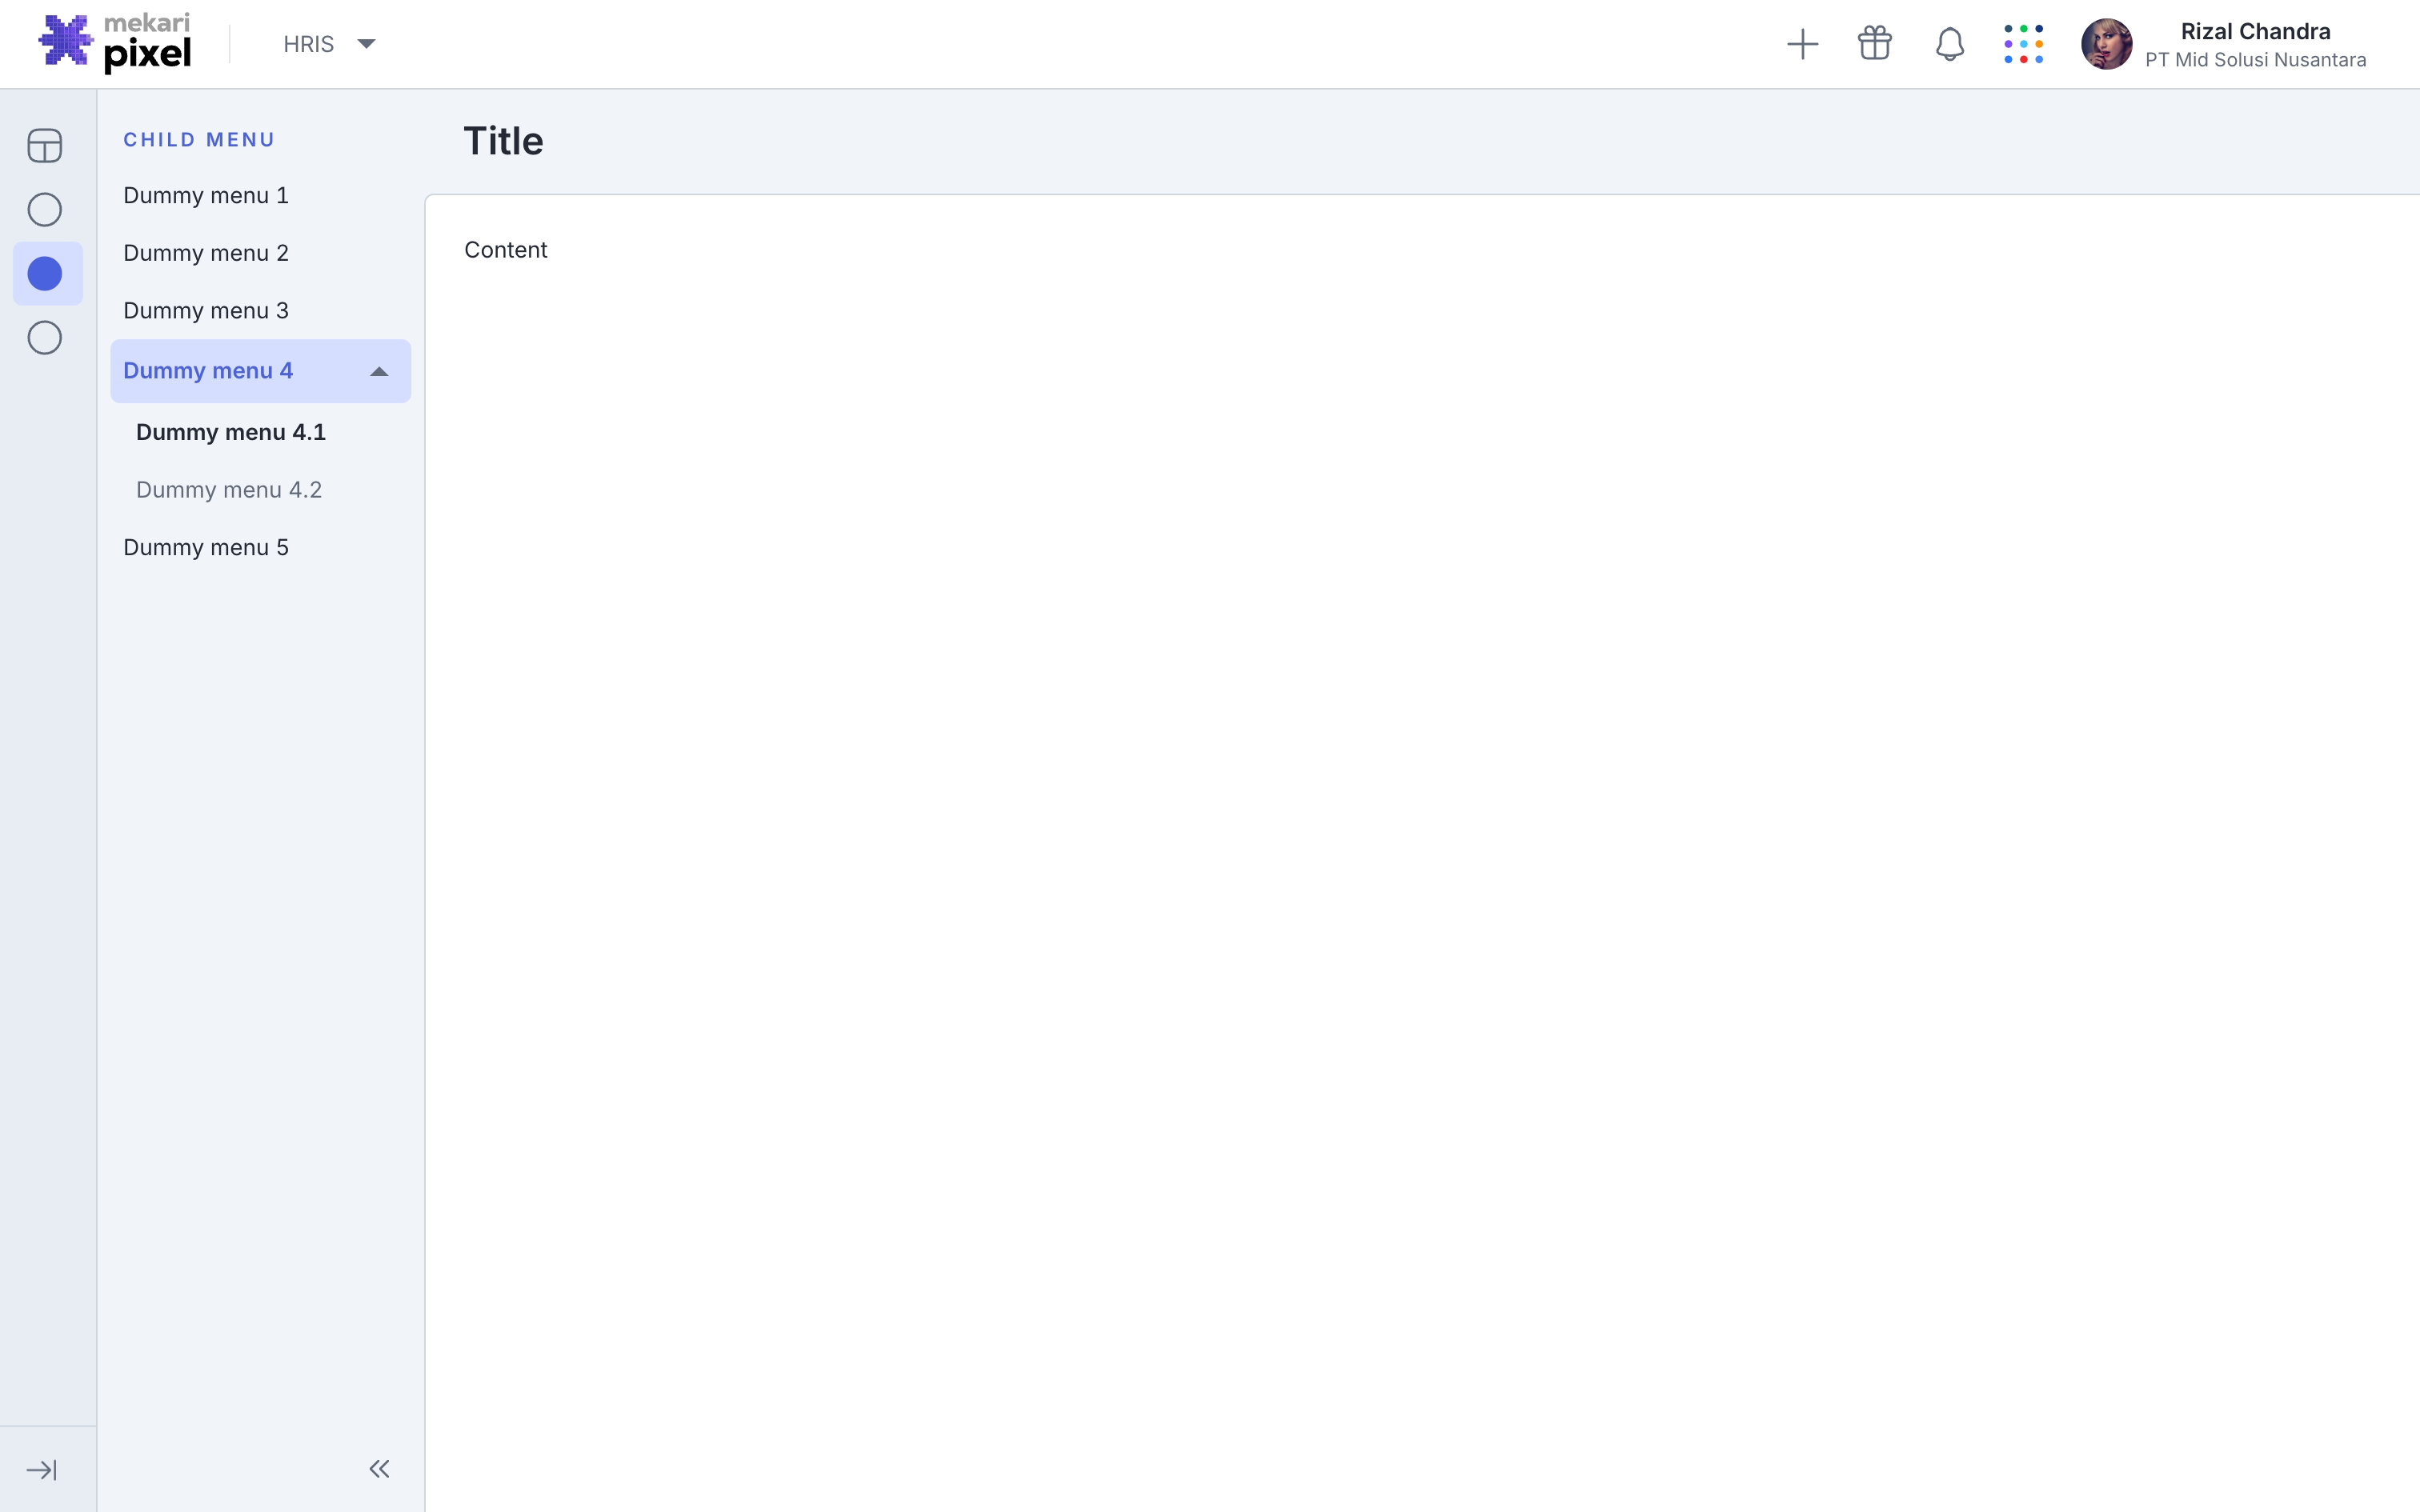Click Rizal Chandra's profile avatar
Image resolution: width=2420 pixels, height=1512 pixels.
point(2106,44)
